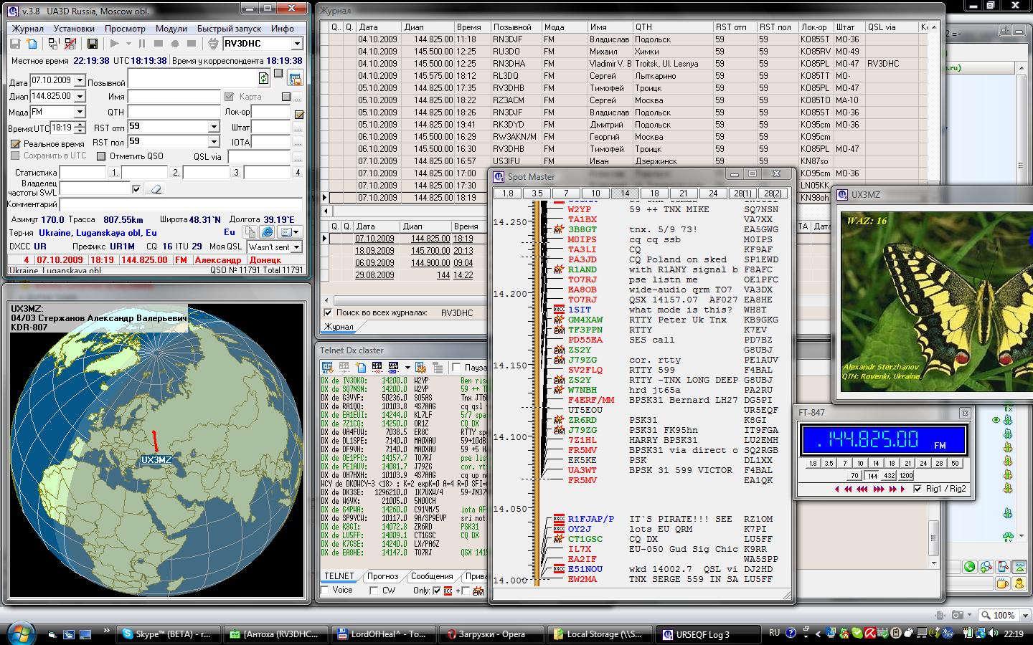
Task: Click the butterfly QSL card image
Action: tap(935, 302)
